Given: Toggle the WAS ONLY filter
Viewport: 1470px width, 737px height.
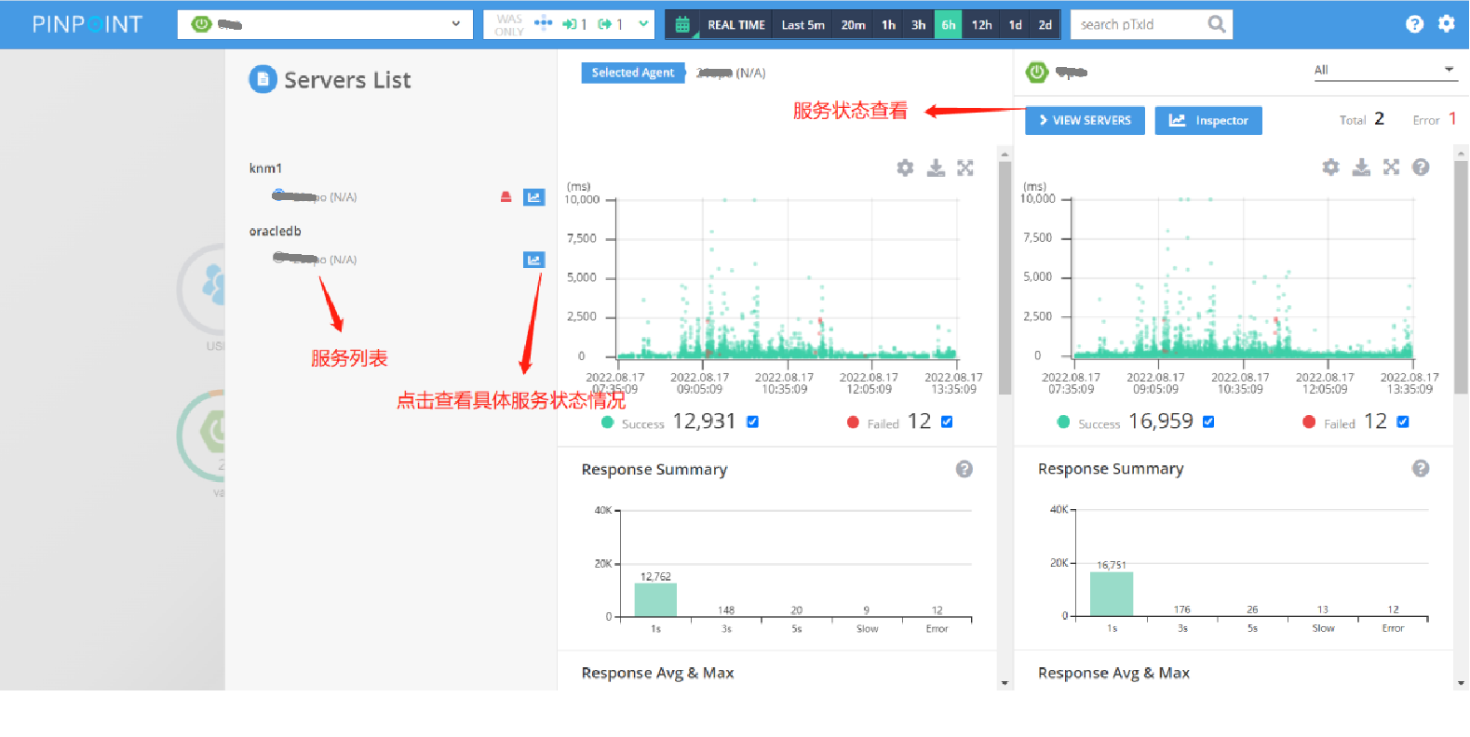Looking at the screenshot, I should (509, 25).
